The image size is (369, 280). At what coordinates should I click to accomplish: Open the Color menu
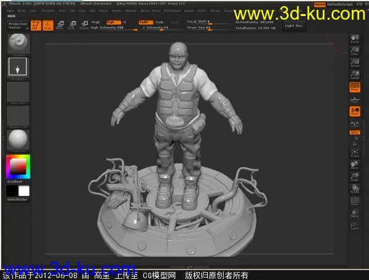click(33, 11)
